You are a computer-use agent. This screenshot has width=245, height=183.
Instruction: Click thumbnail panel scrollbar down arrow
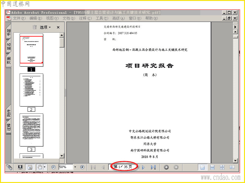coord(62,156)
